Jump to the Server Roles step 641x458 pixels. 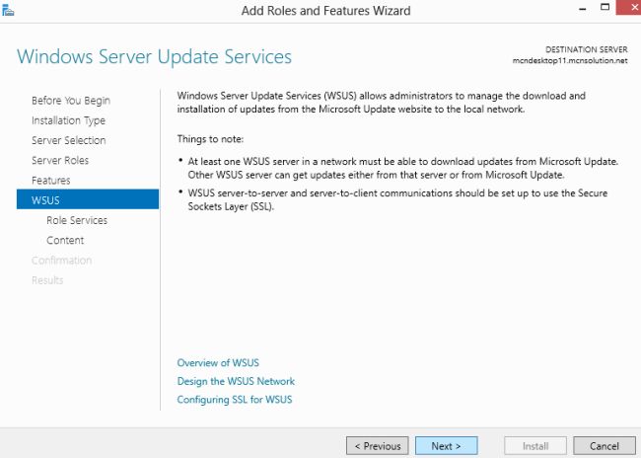[x=60, y=161]
